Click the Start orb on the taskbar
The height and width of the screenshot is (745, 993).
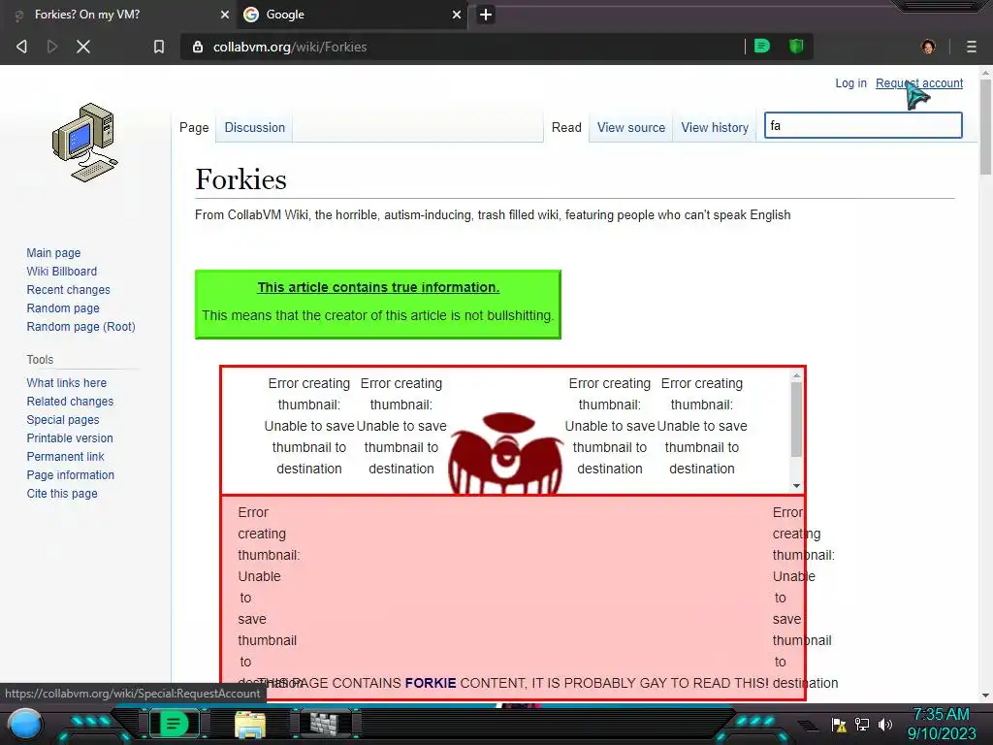coord(25,724)
